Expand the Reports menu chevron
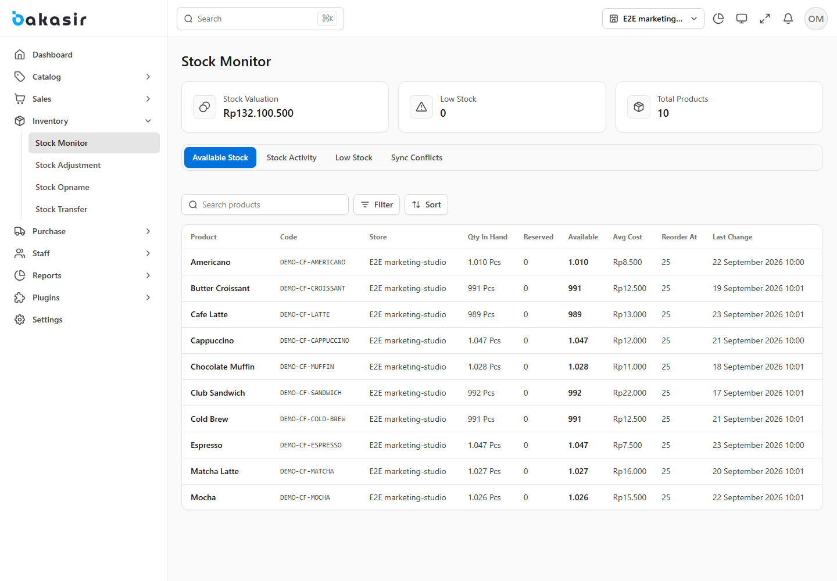The width and height of the screenshot is (837, 581). pos(148,275)
